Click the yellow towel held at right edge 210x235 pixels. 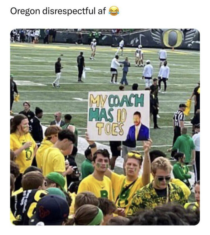coord(188,107)
